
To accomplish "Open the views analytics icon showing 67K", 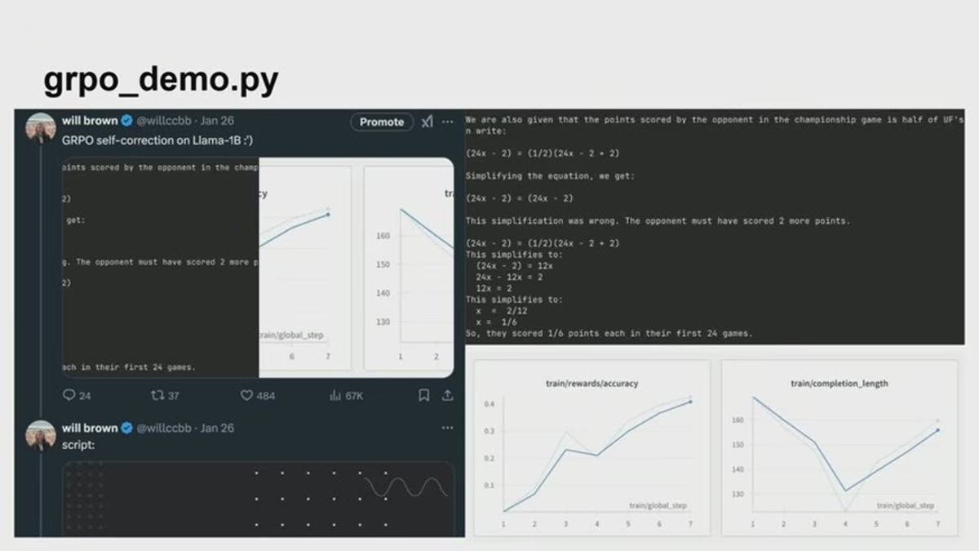I will tap(334, 395).
